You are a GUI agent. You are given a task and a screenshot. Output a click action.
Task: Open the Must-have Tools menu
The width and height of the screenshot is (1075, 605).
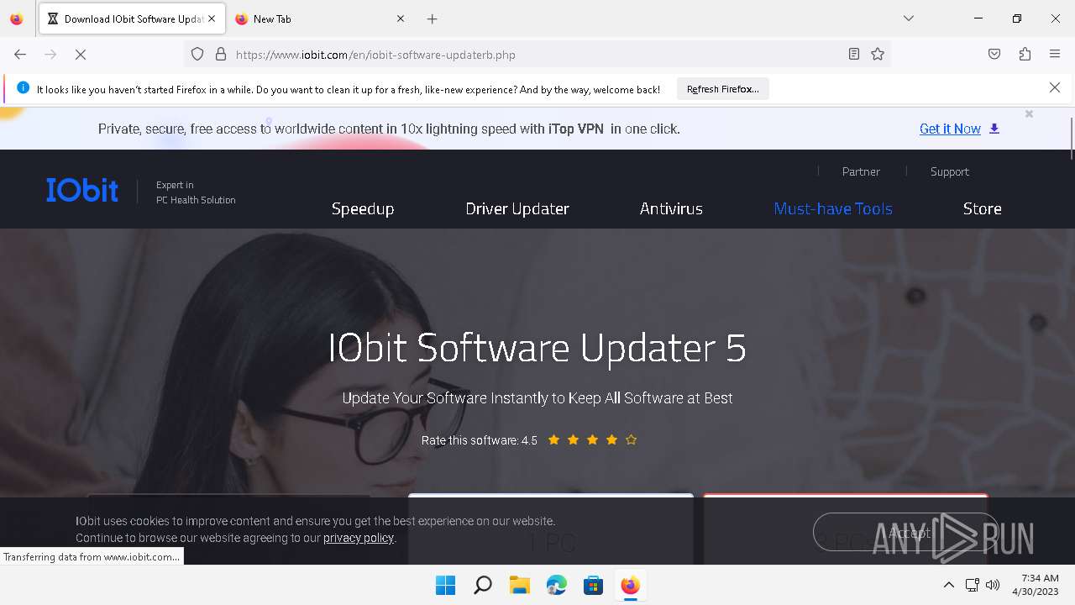tap(833, 208)
